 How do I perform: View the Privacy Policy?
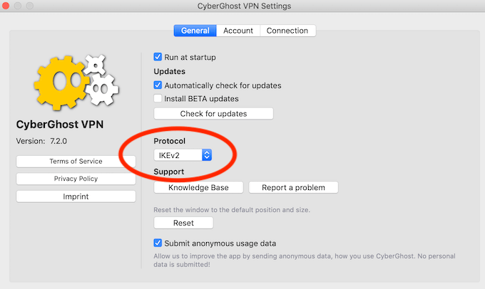point(76,179)
